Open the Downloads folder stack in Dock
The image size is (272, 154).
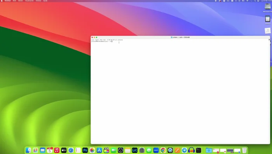(209, 150)
